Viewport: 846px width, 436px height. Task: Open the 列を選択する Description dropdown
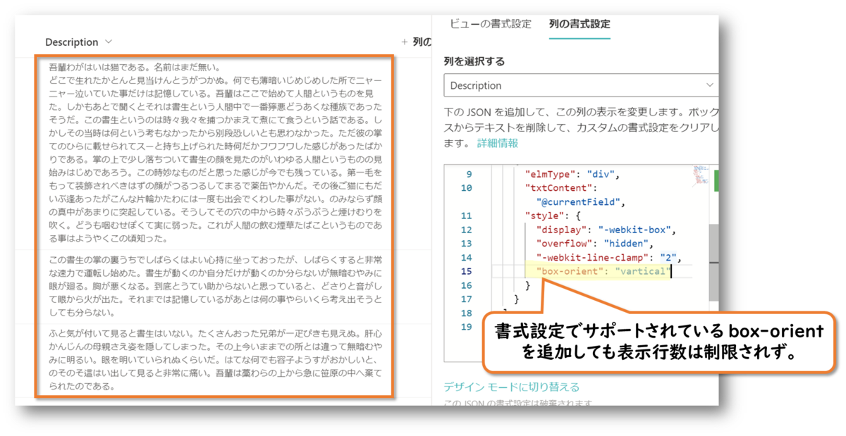pos(581,85)
